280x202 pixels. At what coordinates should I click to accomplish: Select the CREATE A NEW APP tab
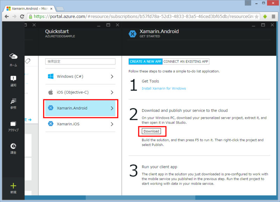(145, 62)
